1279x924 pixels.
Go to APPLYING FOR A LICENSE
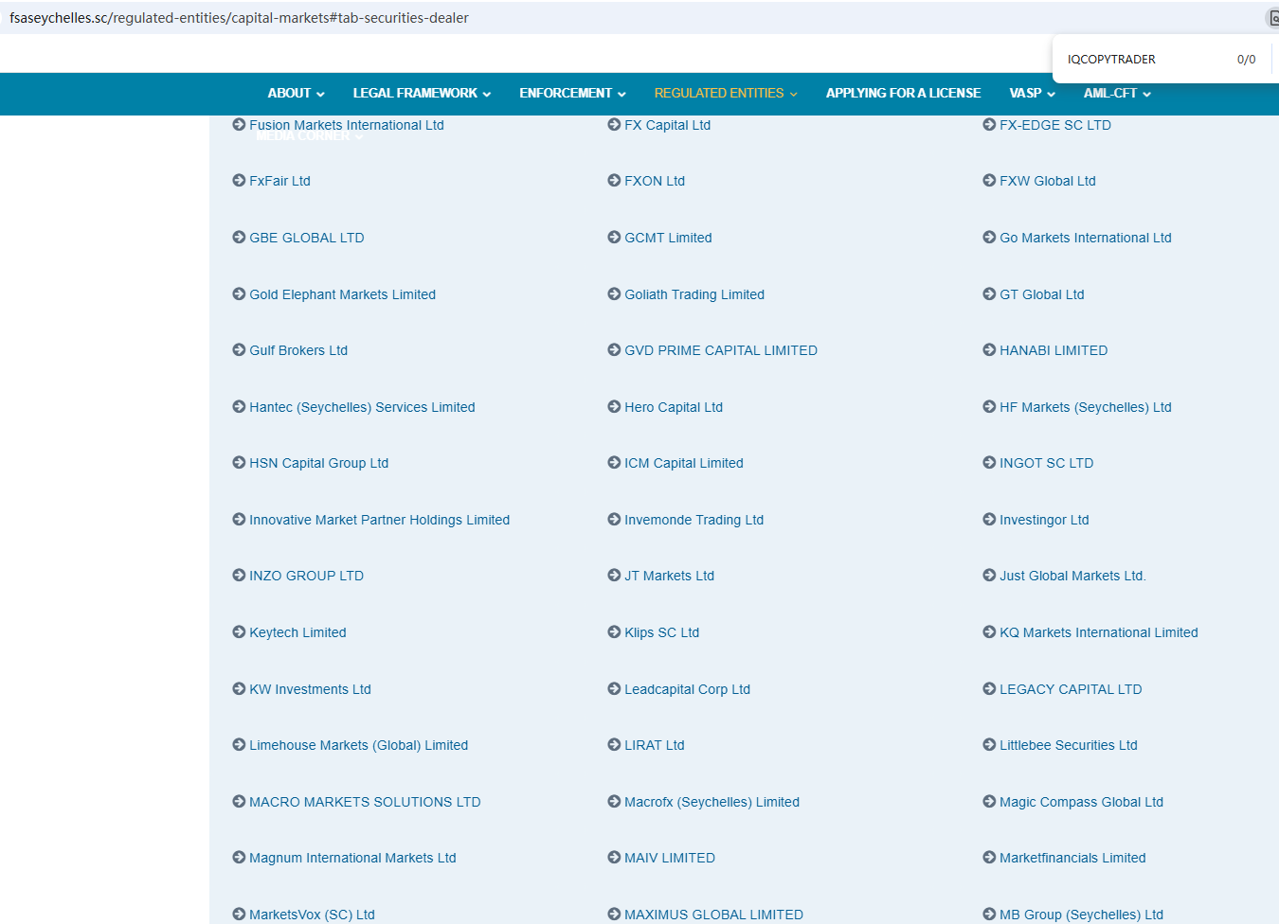[903, 93]
